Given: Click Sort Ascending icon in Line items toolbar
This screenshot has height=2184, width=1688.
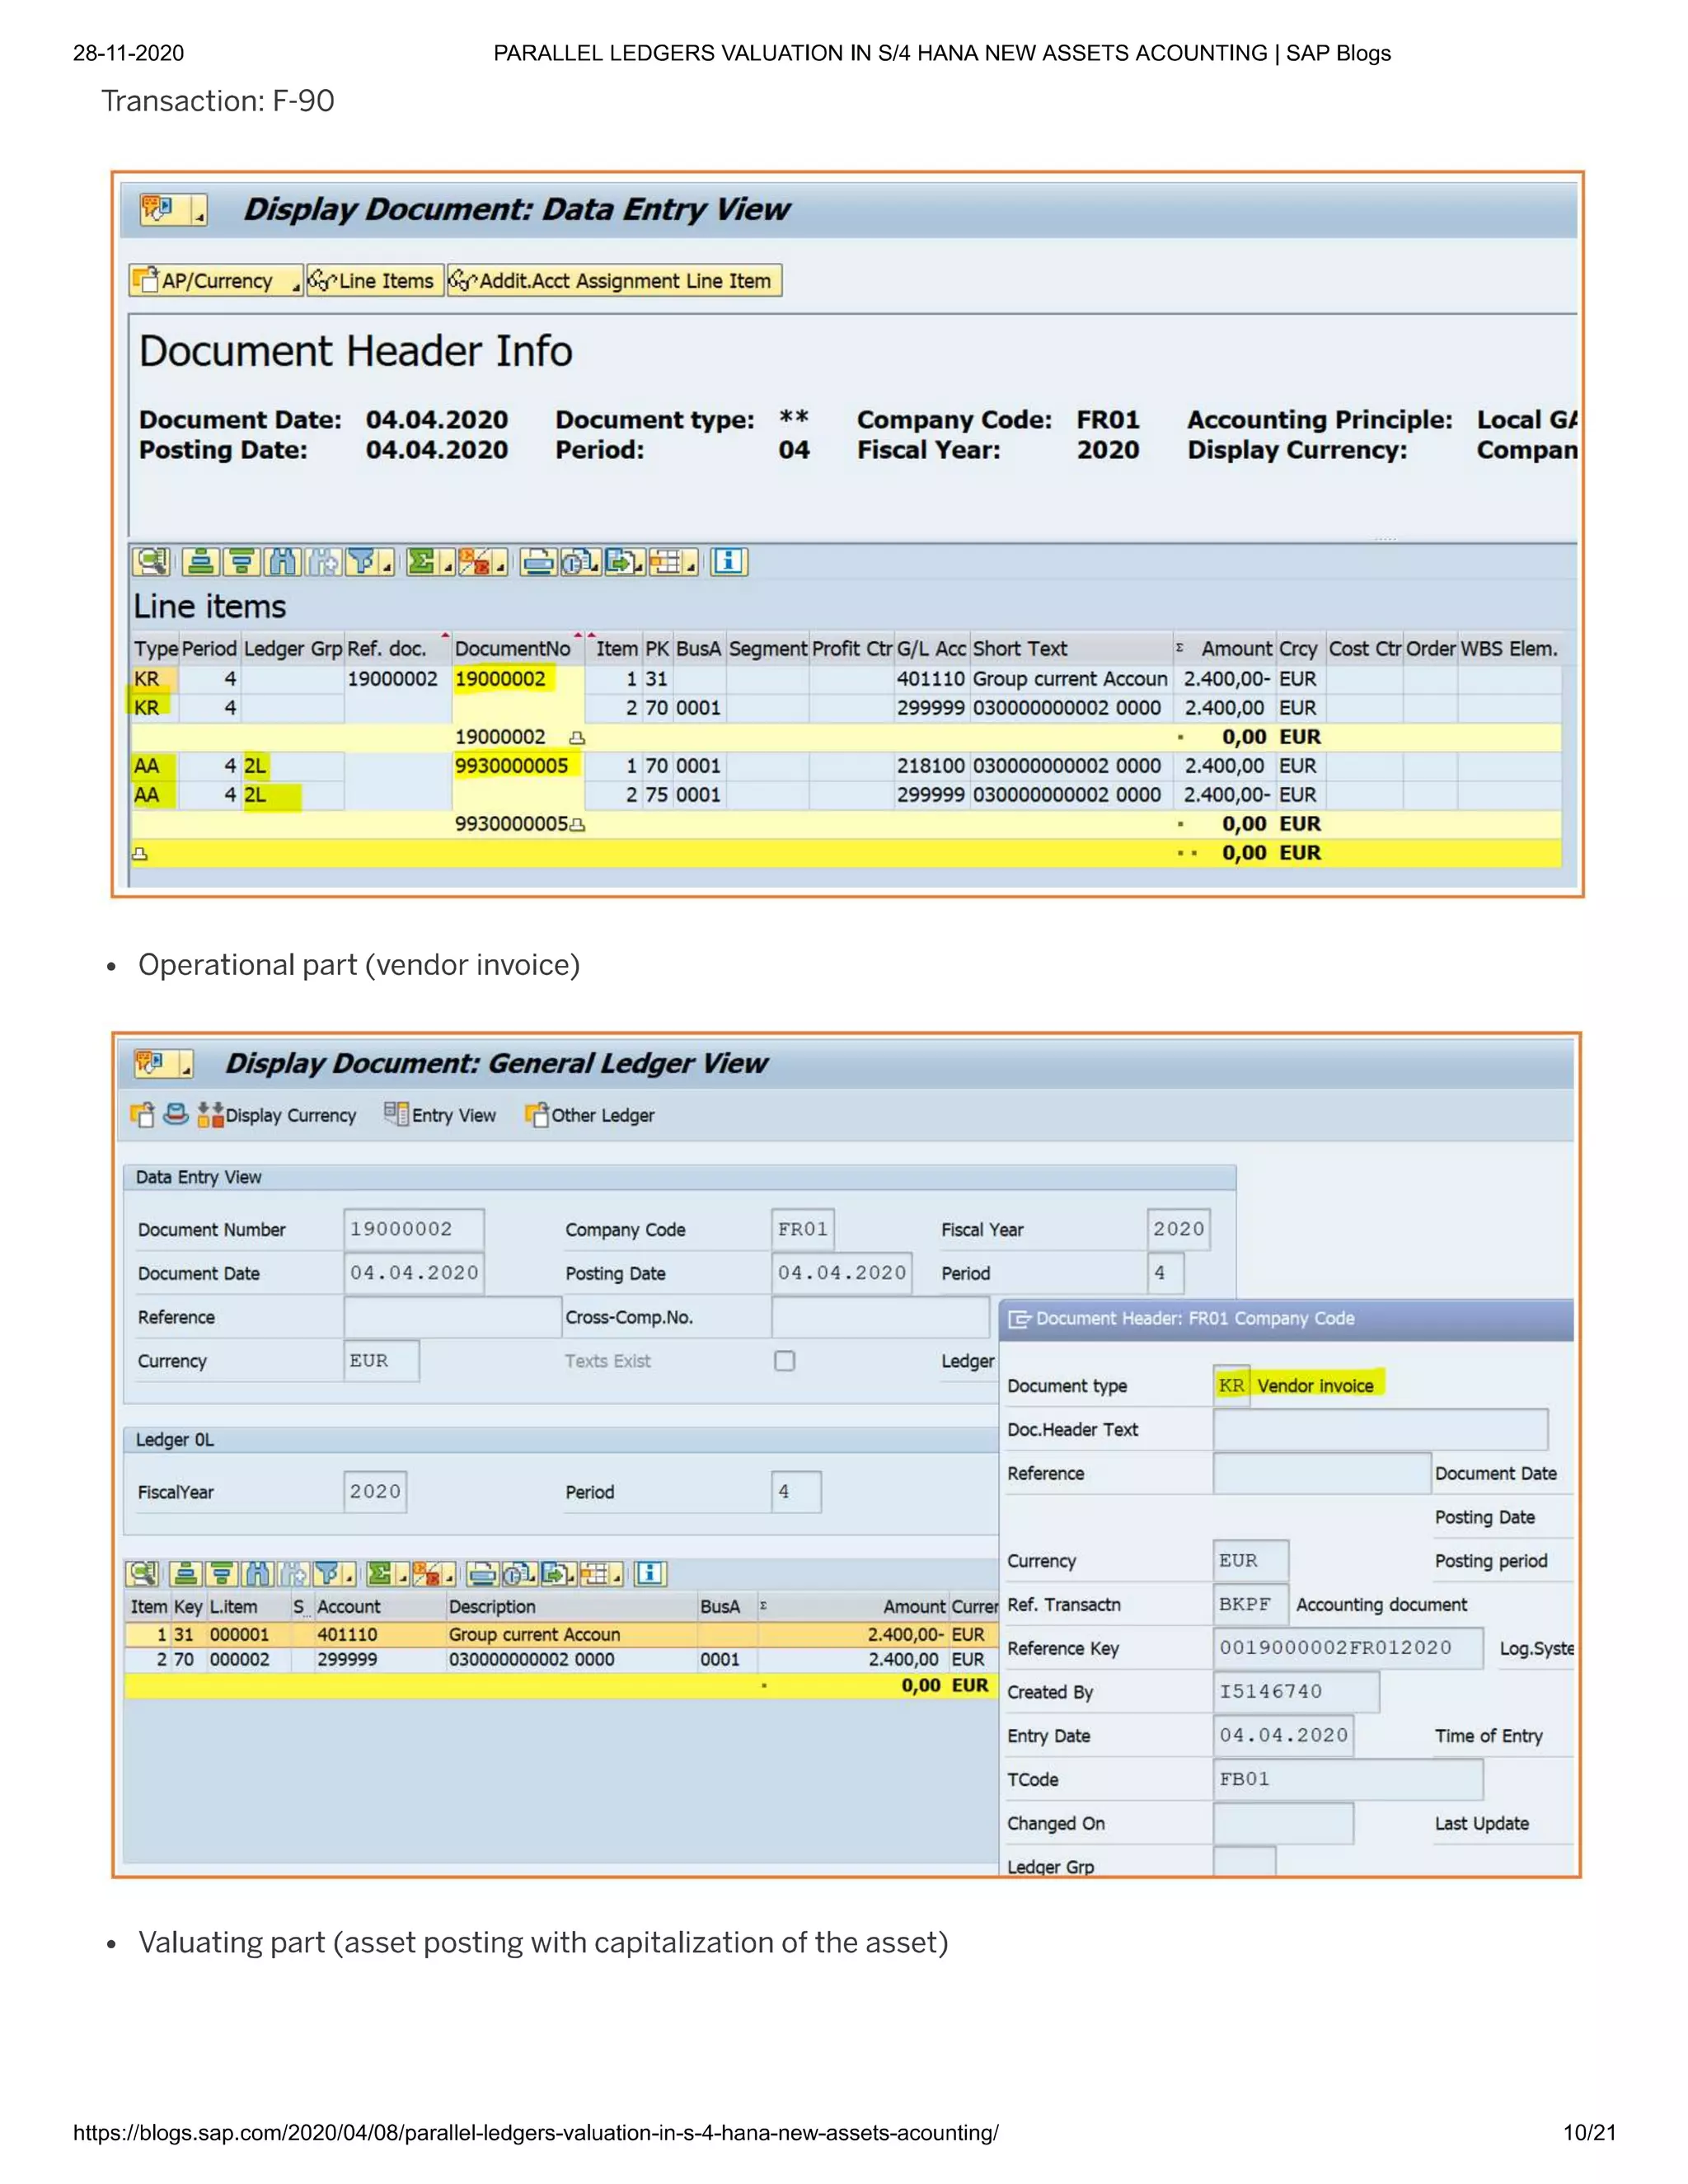Looking at the screenshot, I should coord(200,562).
